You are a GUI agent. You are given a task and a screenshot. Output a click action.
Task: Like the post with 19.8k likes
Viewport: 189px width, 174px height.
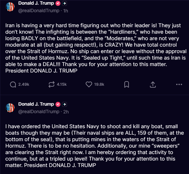click(89, 84)
